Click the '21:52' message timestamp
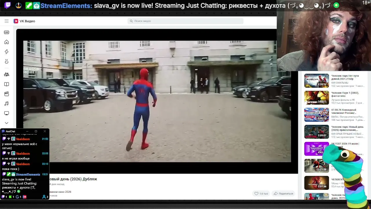Image resolution: width=371 pixels, height=209 pixels. click(x=45, y=139)
